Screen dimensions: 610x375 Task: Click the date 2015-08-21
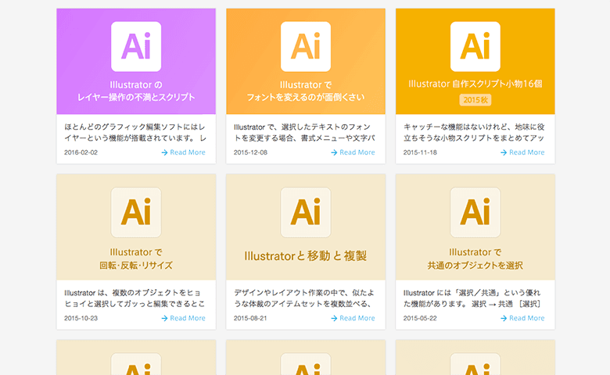[x=250, y=318]
